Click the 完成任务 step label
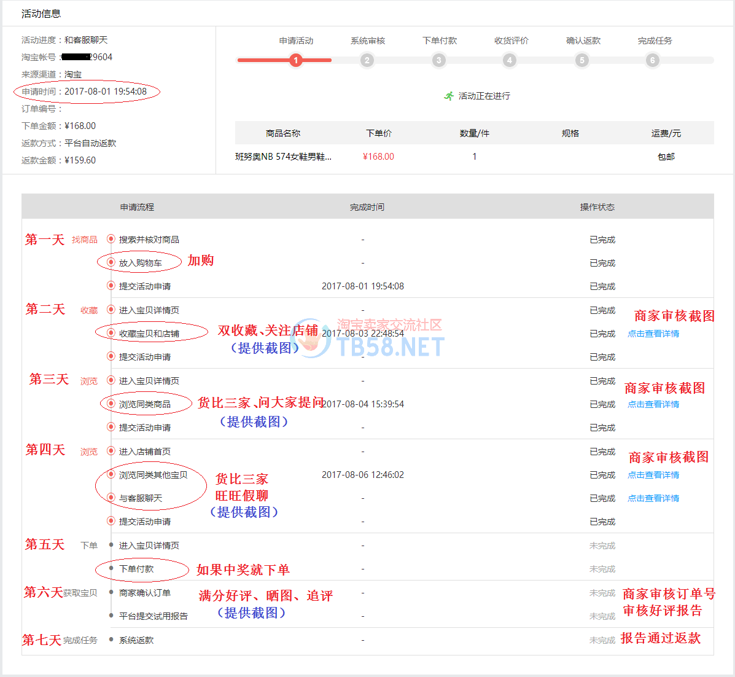735x677 pixels. pos(655,41)
